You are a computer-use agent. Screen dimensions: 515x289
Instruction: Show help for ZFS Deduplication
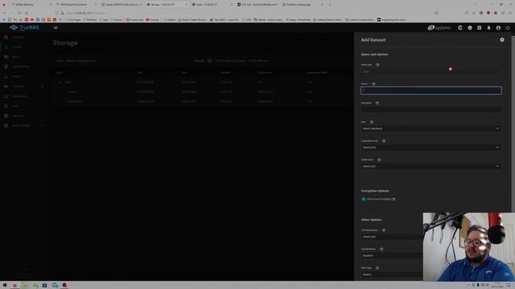coord(384,230)
